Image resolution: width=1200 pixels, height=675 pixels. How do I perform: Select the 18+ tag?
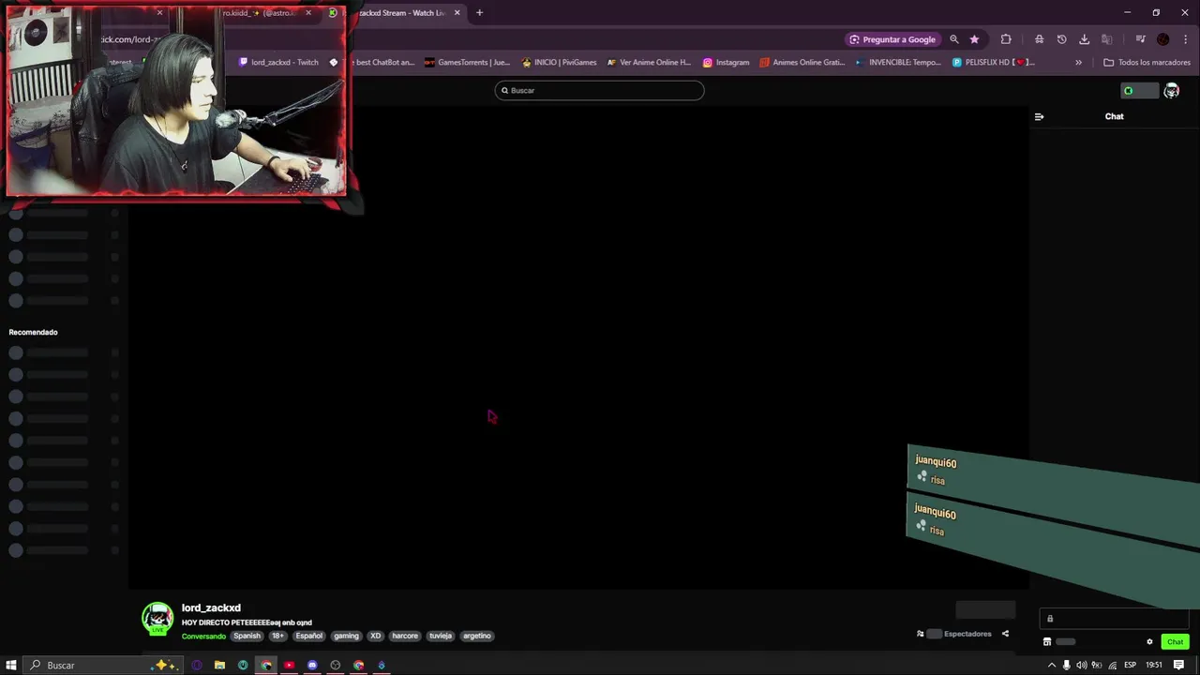click(278, 636)
